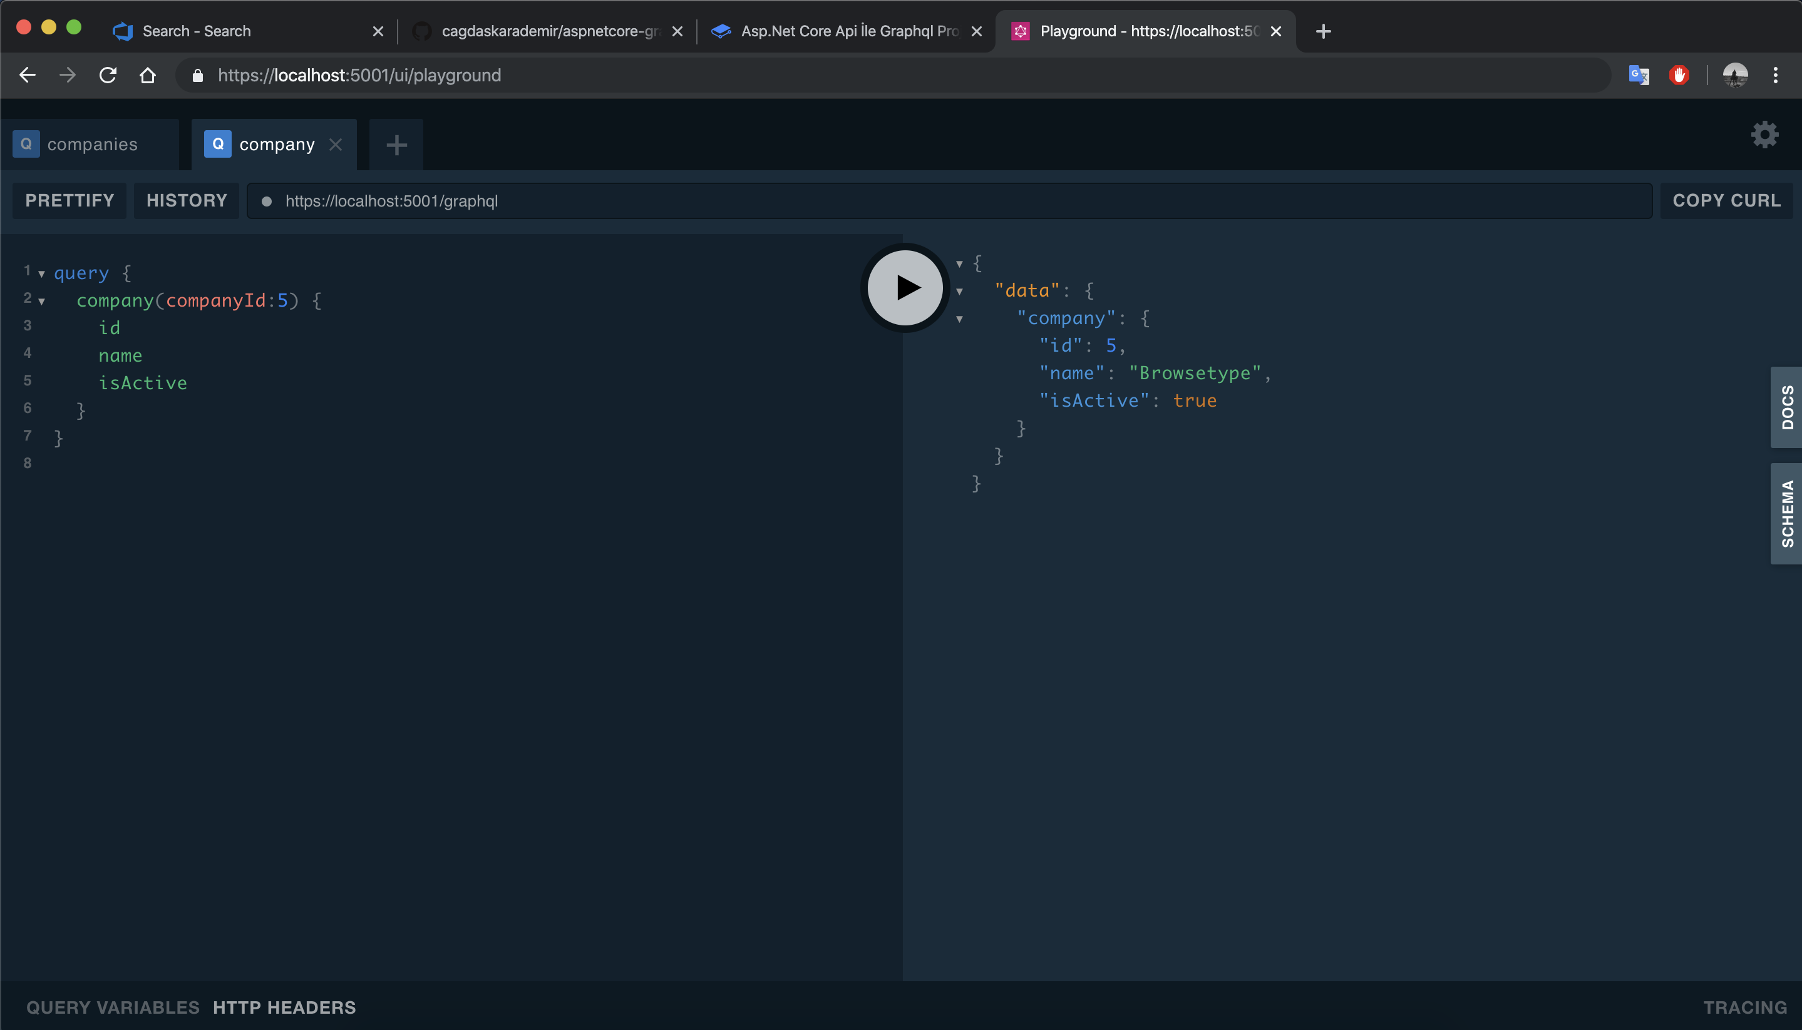1802x1030 pixels.
Task: Open the SCHEMA side panel
Action: (1786, 514)
